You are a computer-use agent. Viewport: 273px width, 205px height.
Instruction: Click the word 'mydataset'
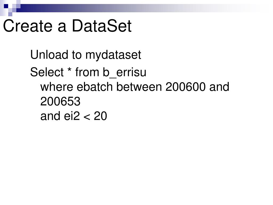pyautogui.click(x=113, y=55)
